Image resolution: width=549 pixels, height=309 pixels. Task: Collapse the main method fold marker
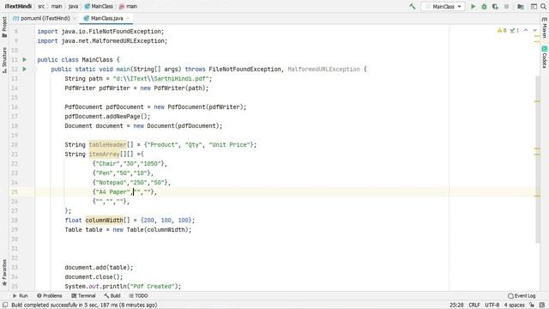(35, 70)
